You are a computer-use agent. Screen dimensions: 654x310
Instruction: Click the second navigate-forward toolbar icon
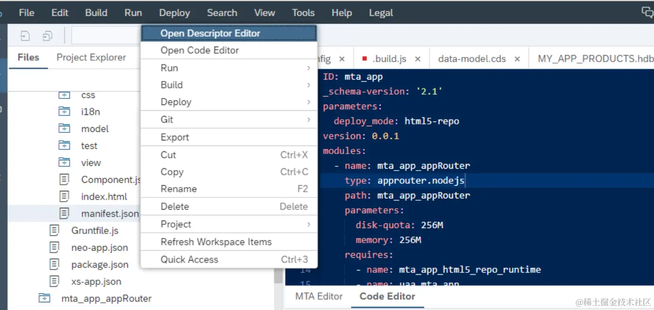pyautogui.click(x=47, y=36)
